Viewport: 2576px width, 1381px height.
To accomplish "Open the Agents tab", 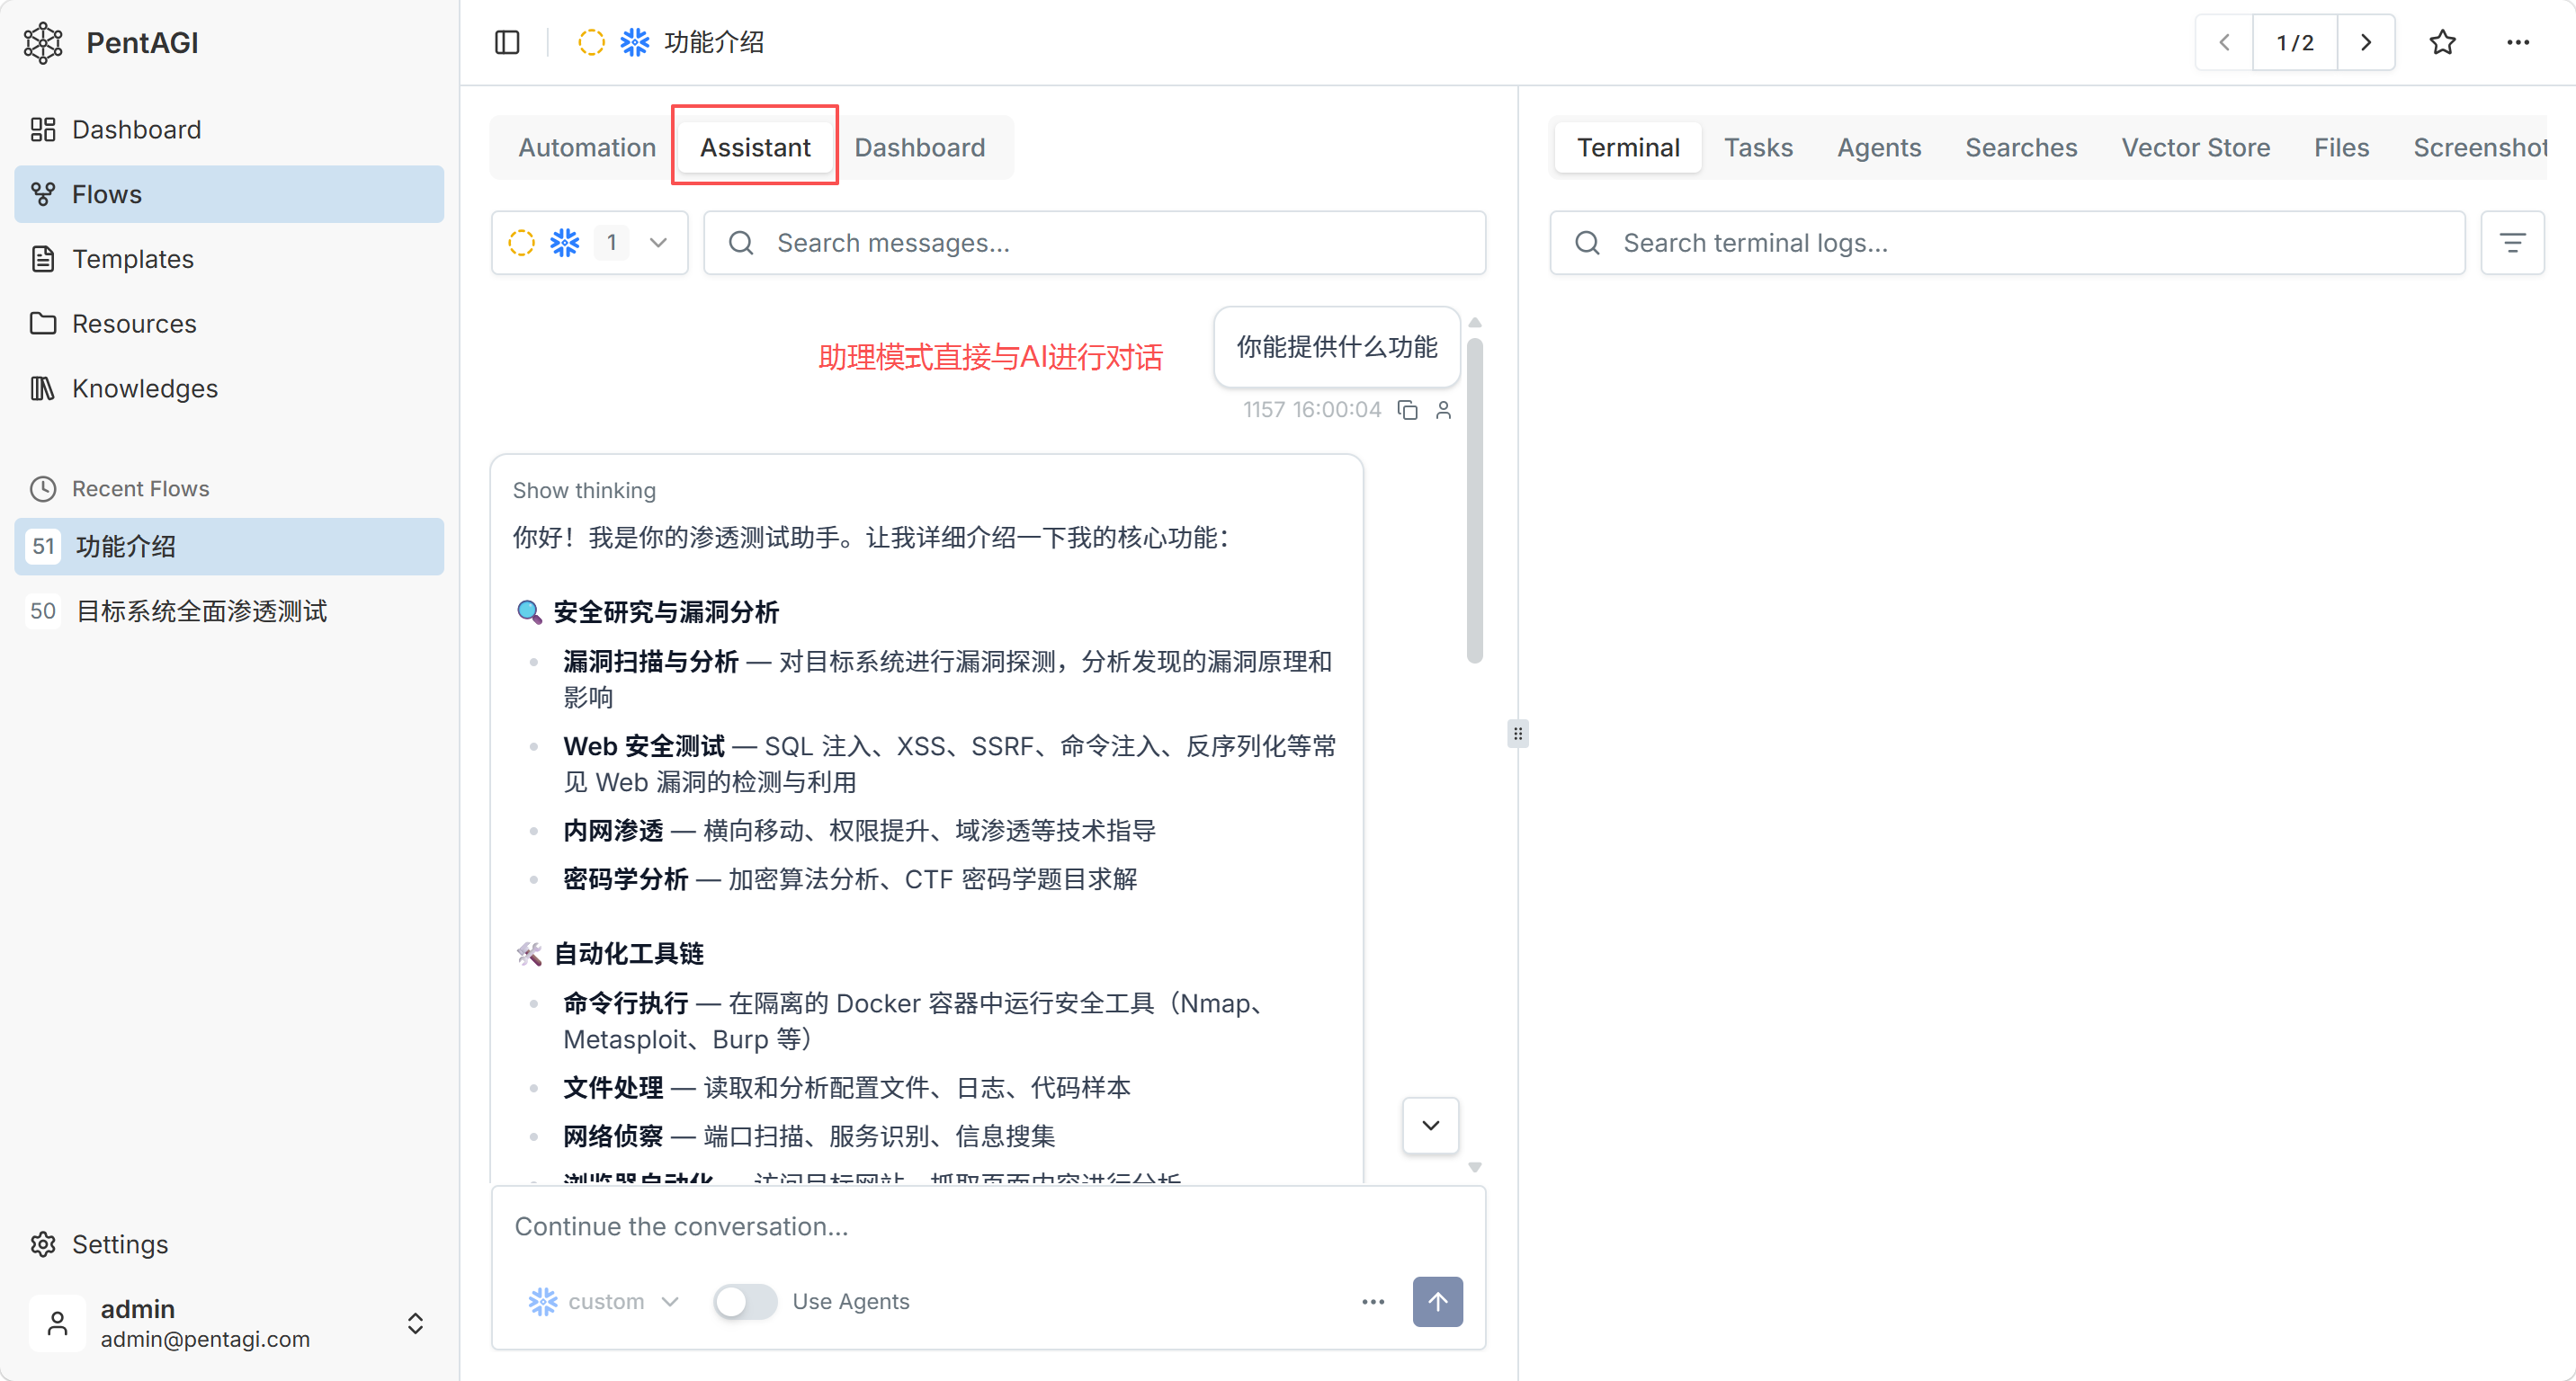I will [1879, 147].
